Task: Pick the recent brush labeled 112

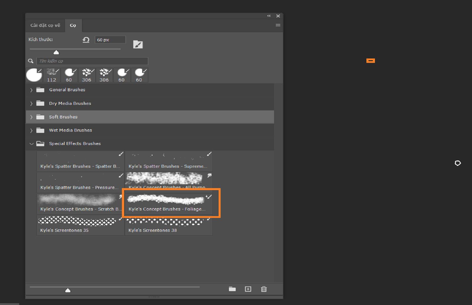Action: [x=52, y=75]
